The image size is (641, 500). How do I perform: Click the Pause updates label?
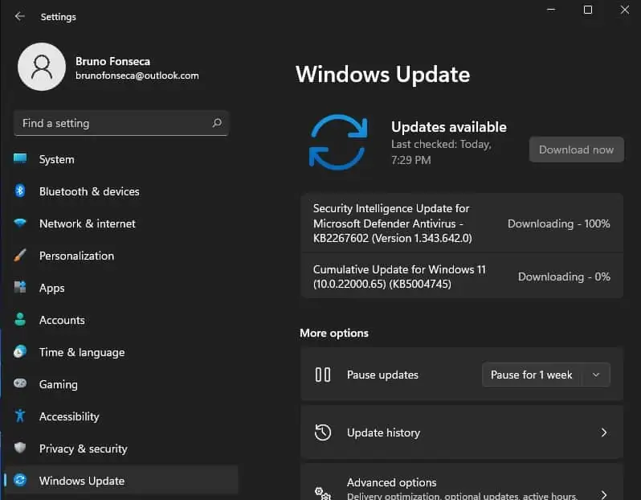(x=382, y=375)
